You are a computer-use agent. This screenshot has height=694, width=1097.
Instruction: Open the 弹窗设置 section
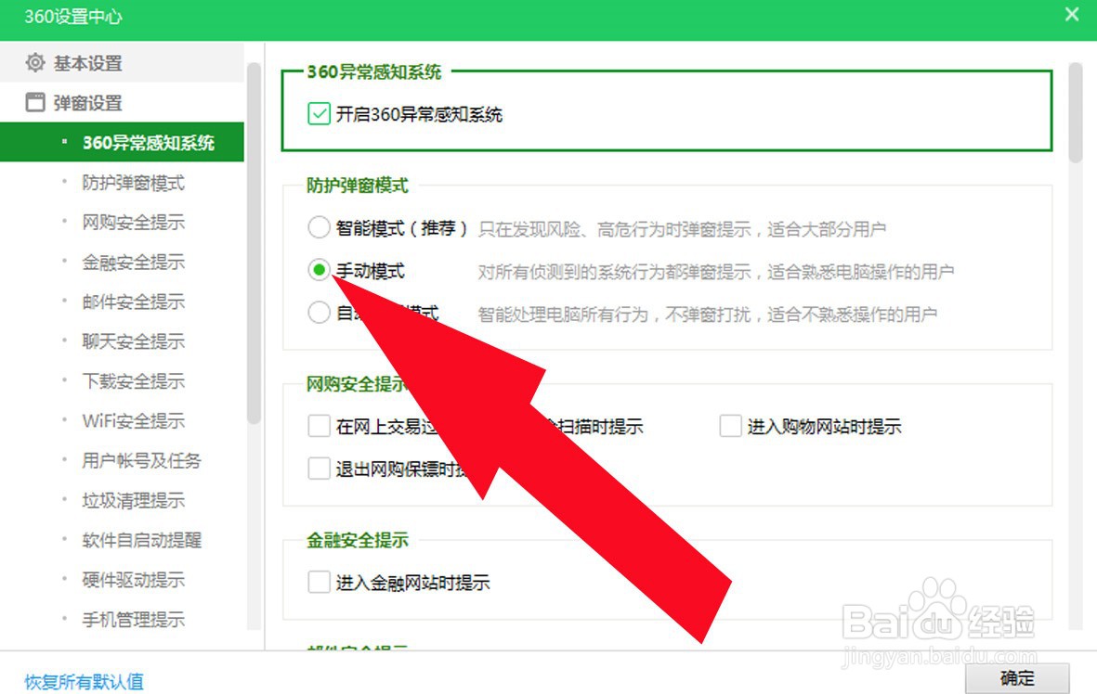pyautogui.click(x=122, y=103)
